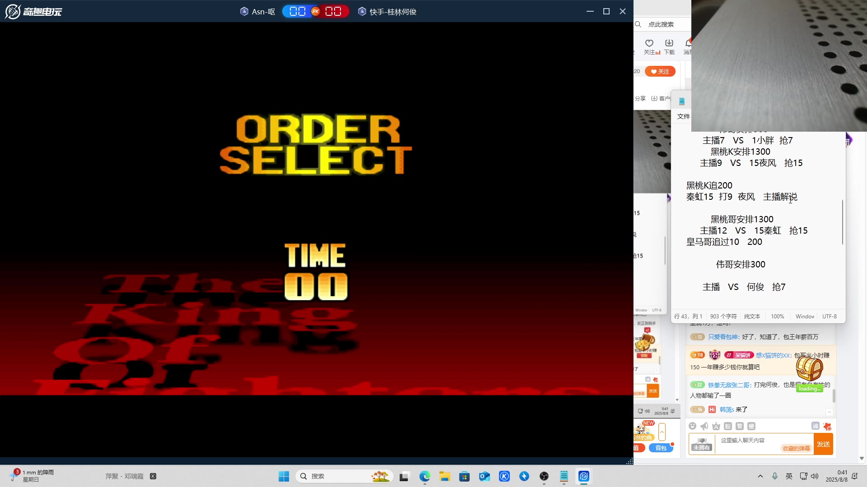The height and width of the screenshot is (487, 867).
Task: Click the chat panel scrollbar thumb
Action: pyautogui.click(x=834, y=396)
